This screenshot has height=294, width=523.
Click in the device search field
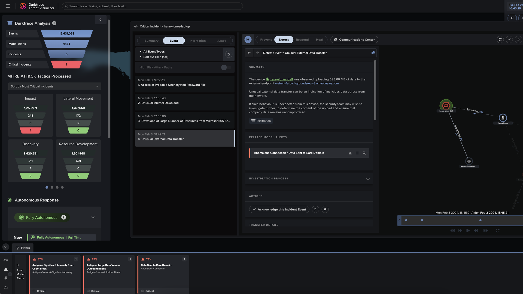coord(153,6)
